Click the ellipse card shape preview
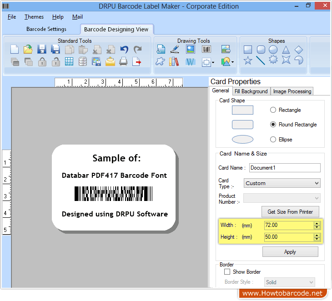Viewport: 332px width, 301px height. pos(242,139)
